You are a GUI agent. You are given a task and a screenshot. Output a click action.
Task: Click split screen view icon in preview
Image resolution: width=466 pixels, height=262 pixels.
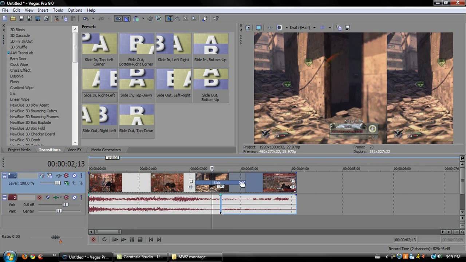(x=279, y=27)
